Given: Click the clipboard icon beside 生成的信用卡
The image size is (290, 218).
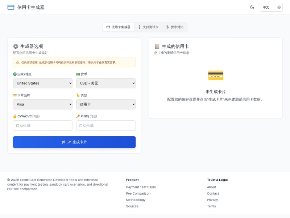Looking at the screenshot, I should tap(157, 47).
